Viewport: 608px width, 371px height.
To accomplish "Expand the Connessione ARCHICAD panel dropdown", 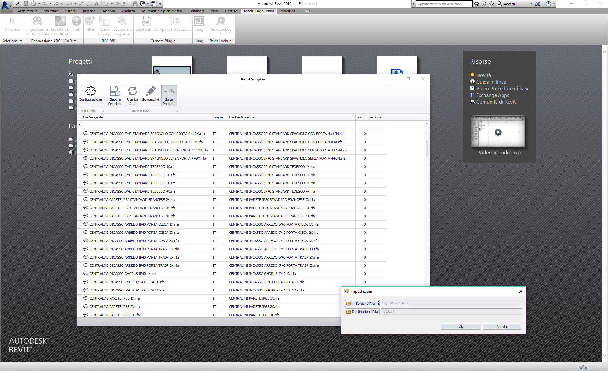I will [75, 41].
